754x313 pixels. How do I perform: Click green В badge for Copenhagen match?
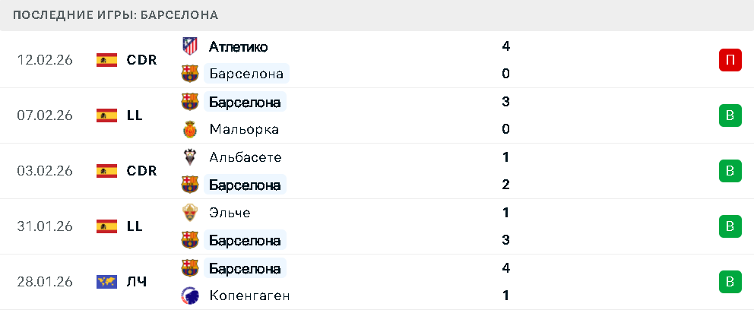[x=730, y=282]
